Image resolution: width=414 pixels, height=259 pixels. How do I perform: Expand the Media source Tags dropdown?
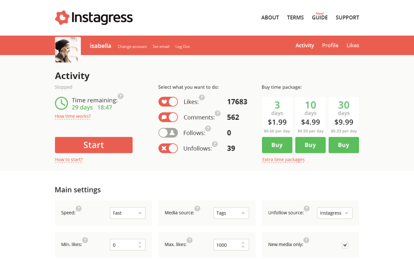pos(231,213)
